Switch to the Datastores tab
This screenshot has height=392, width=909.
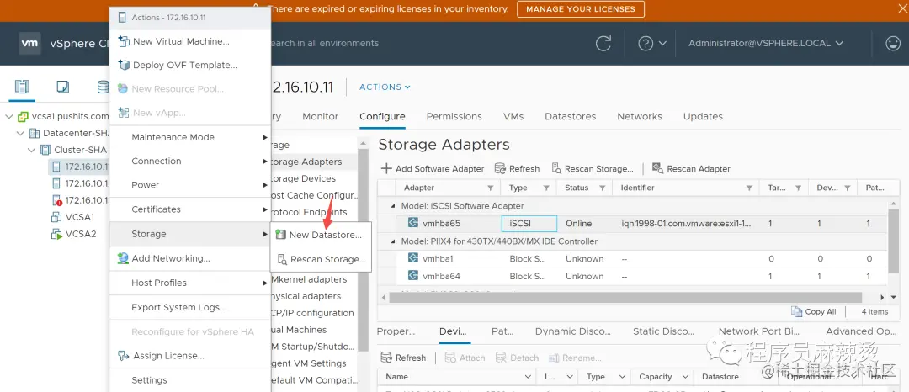(571, 116)
